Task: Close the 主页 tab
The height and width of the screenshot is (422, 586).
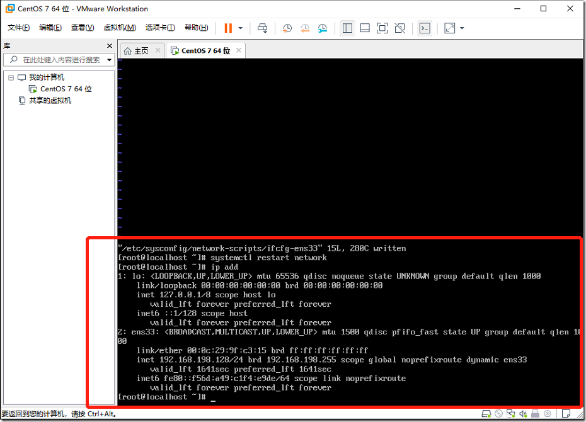Action: [x=158, y=50]
